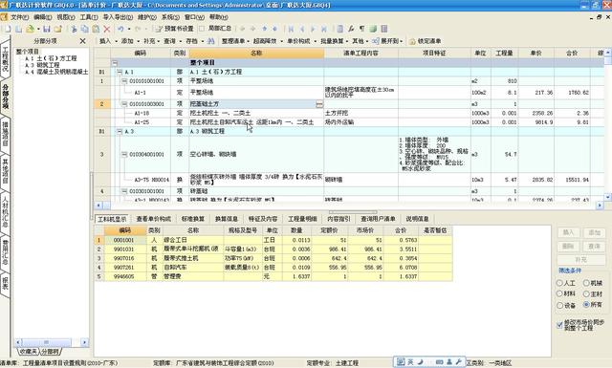Click the 展开到 tree icon
612x368 pixels.
tap(376, 41)
